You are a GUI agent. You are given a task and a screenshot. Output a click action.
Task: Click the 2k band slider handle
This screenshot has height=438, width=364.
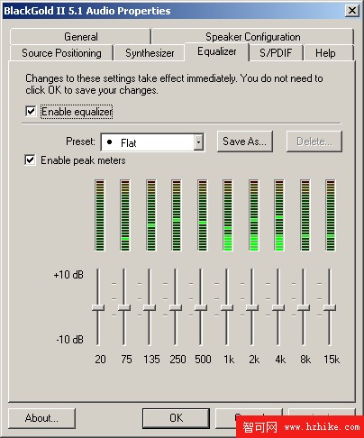252,307
